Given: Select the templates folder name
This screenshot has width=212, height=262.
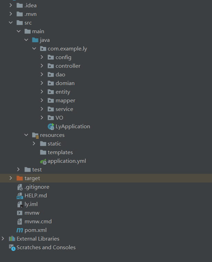Looking at the screenshot, I should [60, 152].
